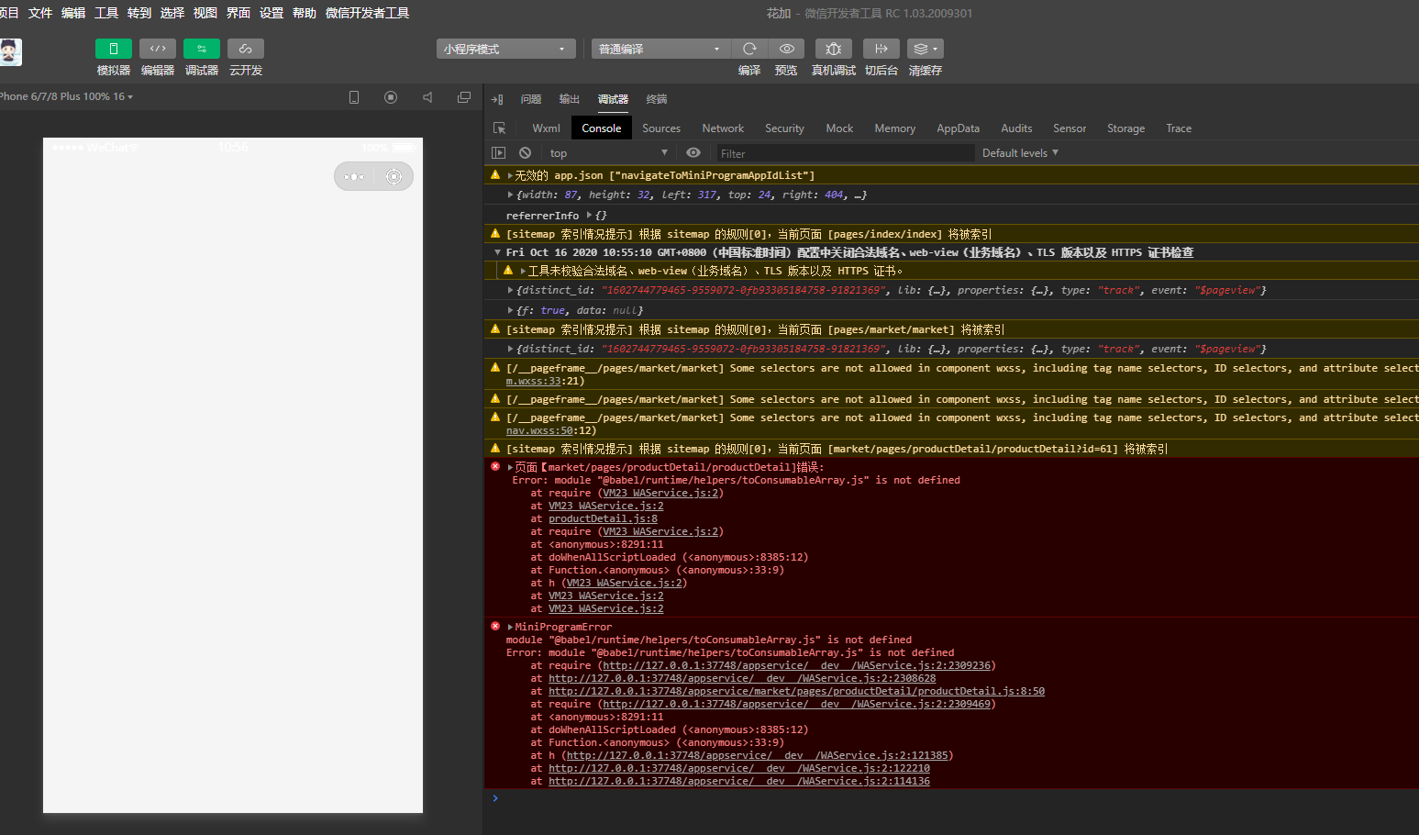Open the m.wxss:33 source link
This screenshot has height=835, width=1419.
coord(533,381)
